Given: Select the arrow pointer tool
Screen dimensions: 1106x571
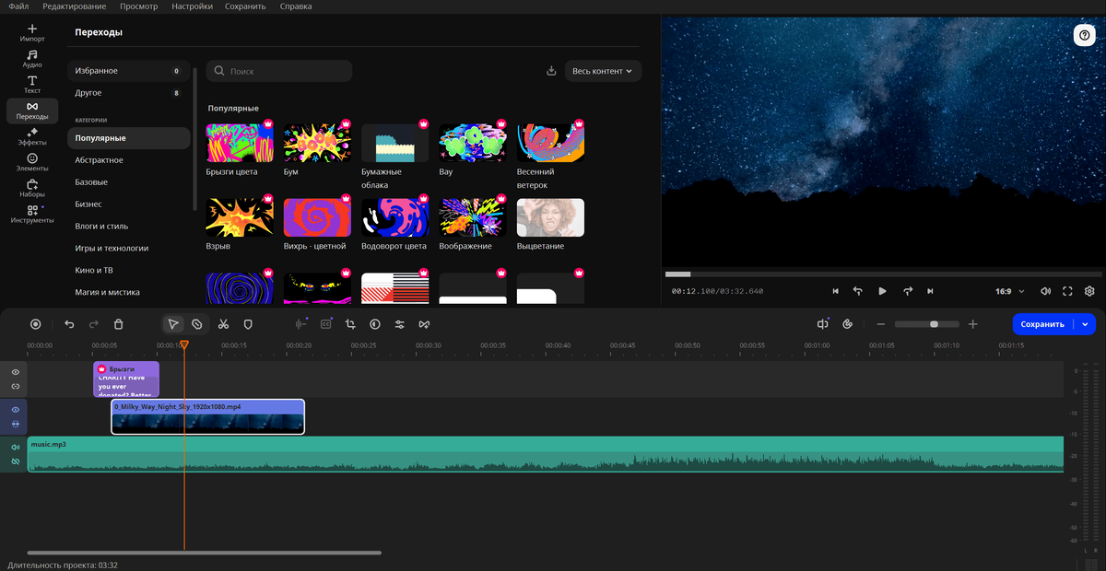Looking at the screenshot, I should [173, 324].
